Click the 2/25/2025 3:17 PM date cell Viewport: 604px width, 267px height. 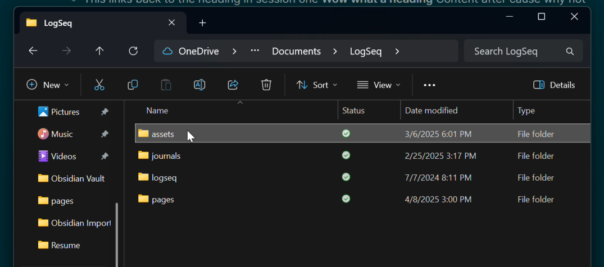(440, 156)
